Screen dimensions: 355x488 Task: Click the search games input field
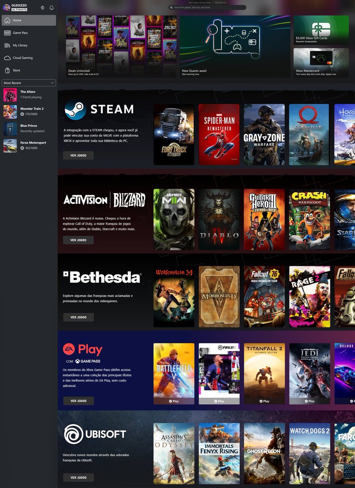(x=207, y=7)
